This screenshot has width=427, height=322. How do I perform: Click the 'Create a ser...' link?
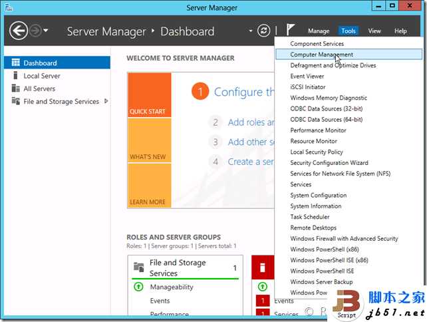(251, 162)
